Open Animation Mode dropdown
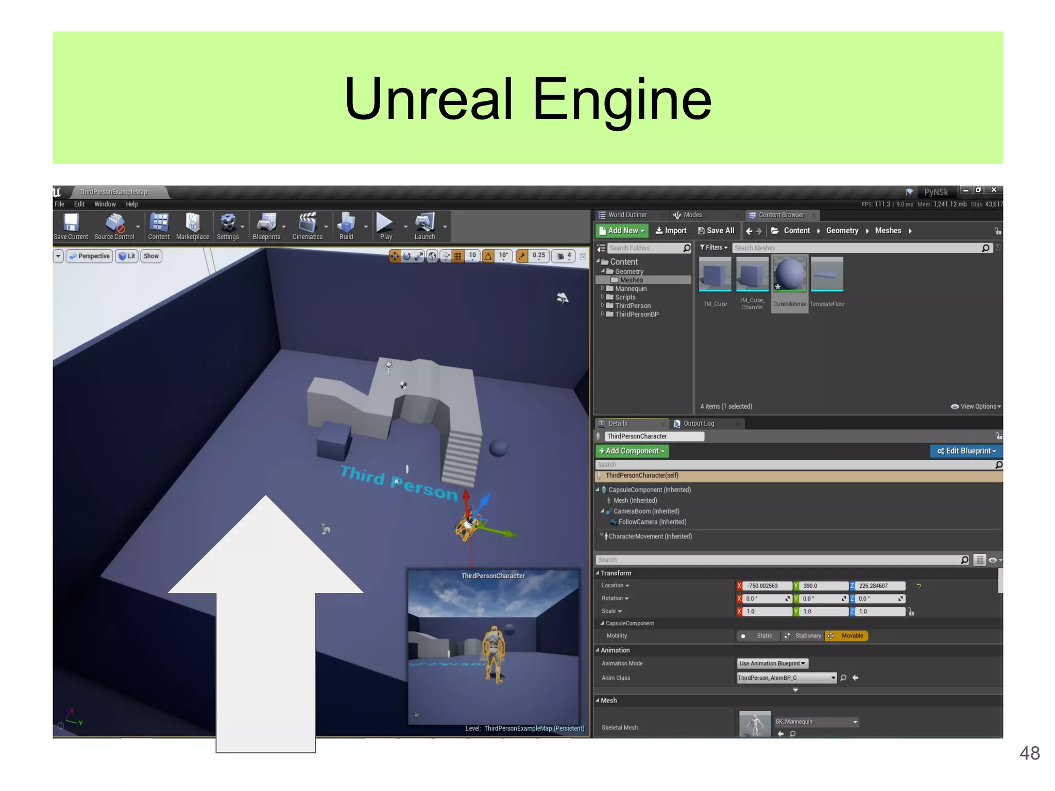Image resolution: width=1055 pixels, height=791 pixels. pyautogui.click(x=772, y=664)
